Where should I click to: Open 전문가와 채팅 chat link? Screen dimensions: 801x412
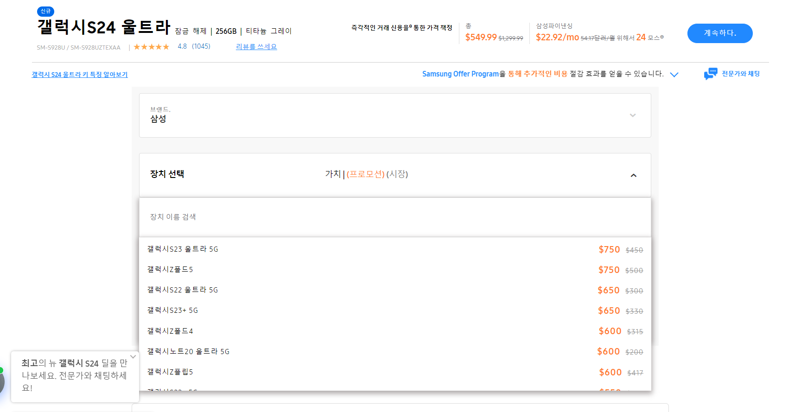tap(740, 74)
